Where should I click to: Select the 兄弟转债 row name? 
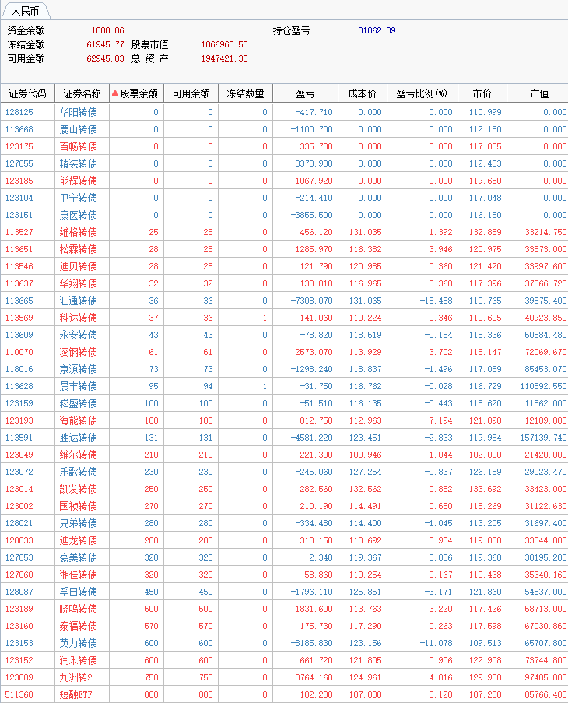coord(79,523)
